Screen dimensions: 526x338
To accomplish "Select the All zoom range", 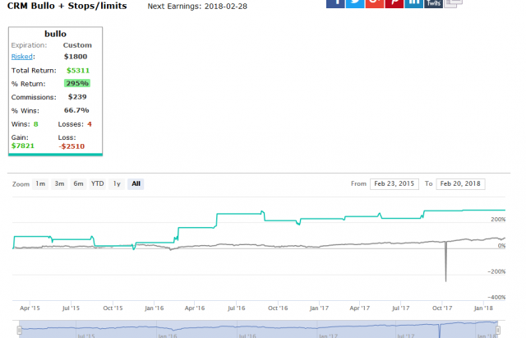I will point(136,183).
